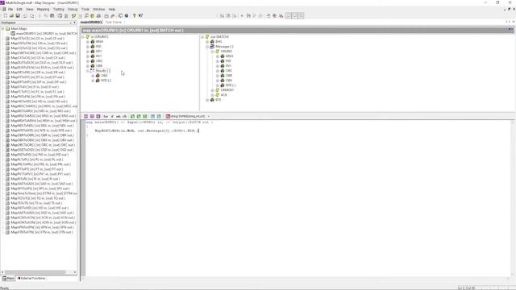Viewport: 516px width, 290px height.
Task: Expand the PID segment in input tree
Action: [x=88, y=47]
